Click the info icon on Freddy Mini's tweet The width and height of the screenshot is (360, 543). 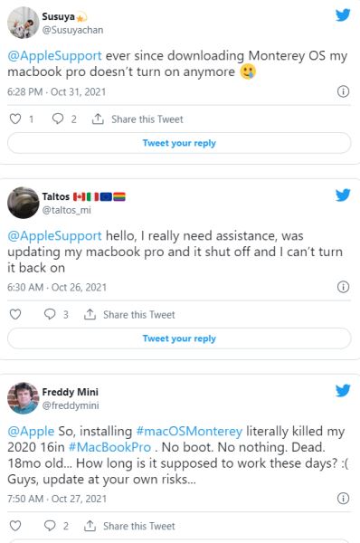343,499
